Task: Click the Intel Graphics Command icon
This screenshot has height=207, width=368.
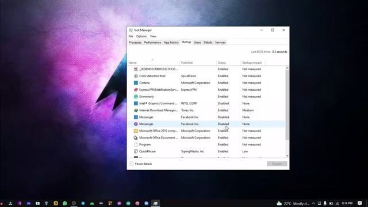Action: pos(136,103)
